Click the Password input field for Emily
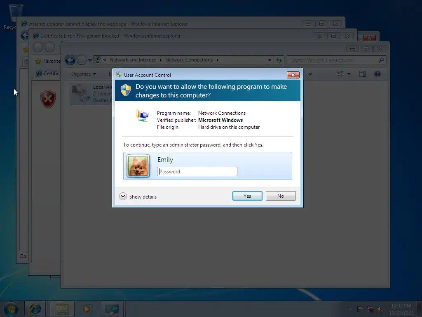 [x=197, y=171]
